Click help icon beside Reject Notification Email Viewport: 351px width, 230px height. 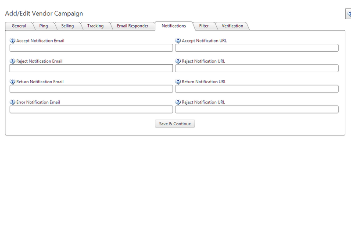[x=12, y=61]
